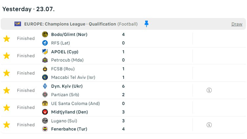Unstar the Lugano vs Fenerbahce match

click(7, 125)
